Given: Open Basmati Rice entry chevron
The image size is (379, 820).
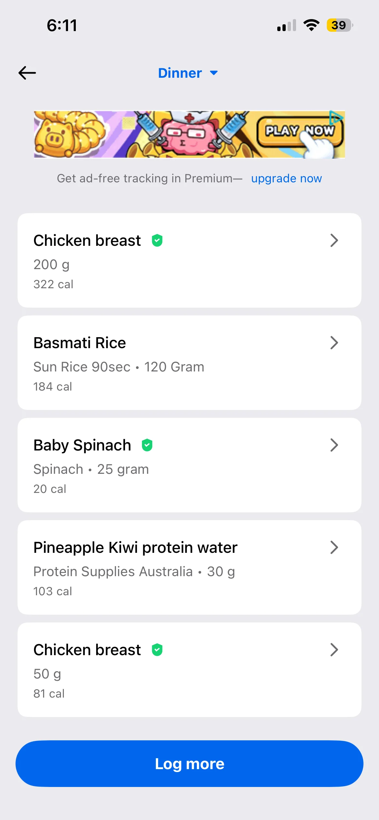Looking at the screenshot, I should pyautogui.click(x=334, y=343).
